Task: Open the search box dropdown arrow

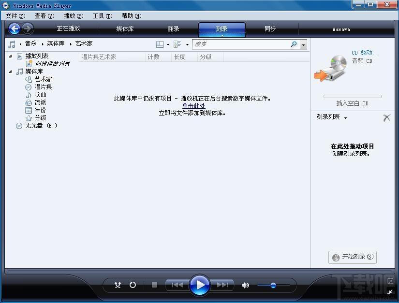Action: tap(303, 45)
